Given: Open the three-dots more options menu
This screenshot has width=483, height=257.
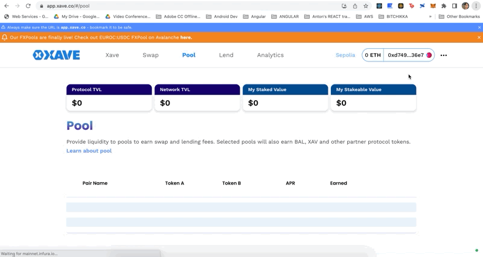Looking at the screenshot, I should [x=444, y=56].
